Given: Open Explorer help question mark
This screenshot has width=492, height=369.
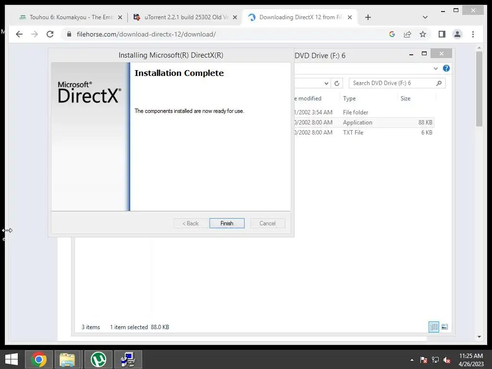Looking at the screenshot, I should (446, 68).
